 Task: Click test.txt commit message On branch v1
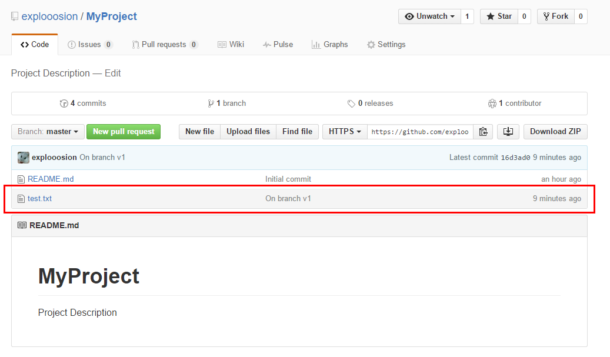click(288, 199)
